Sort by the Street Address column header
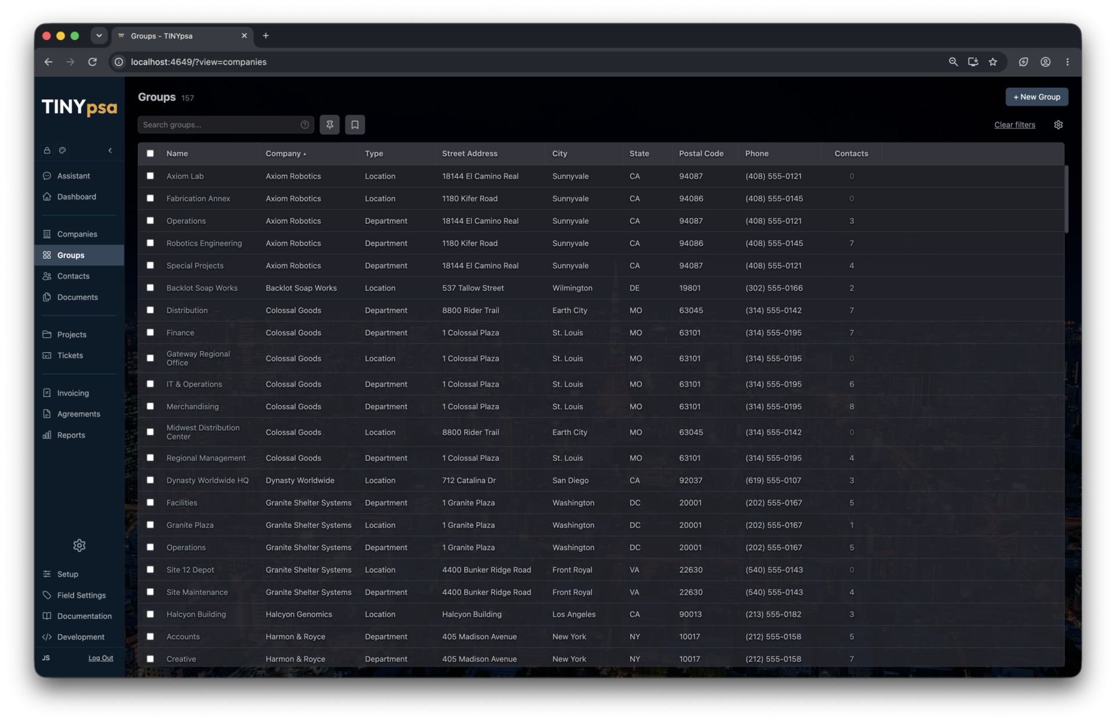 469,153
